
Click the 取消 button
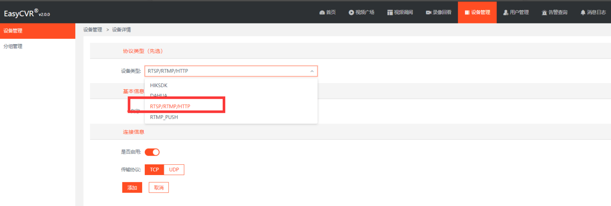pyautogui.click(x=159, y=187)
